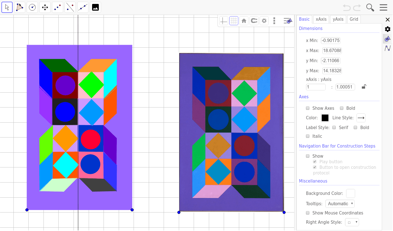This screenshot has width=393, height=231.
Task: Switch to the xAxis tab
Action: point(321,19)
